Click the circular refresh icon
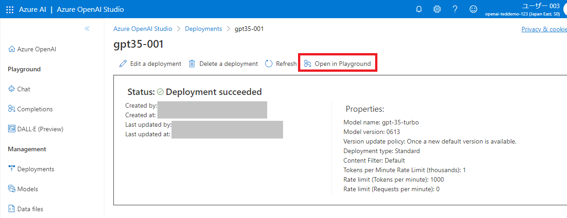Screen dimensions: 567x218 click(269, 64)
